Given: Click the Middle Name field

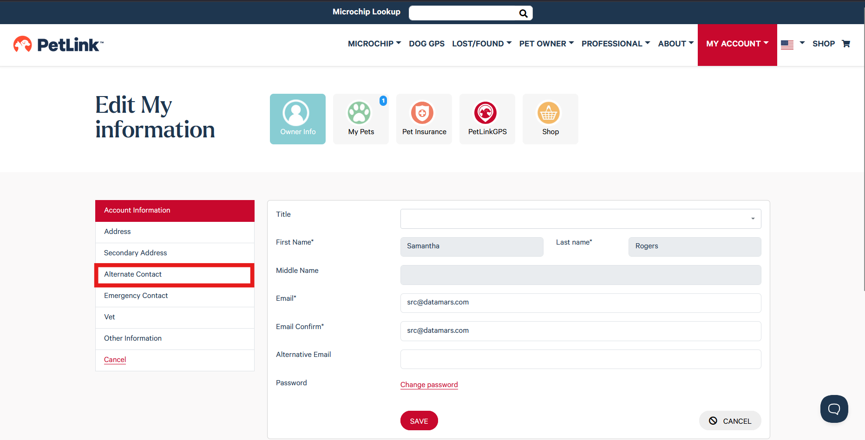Looking at the screenshot, I should tap(581, 275).
